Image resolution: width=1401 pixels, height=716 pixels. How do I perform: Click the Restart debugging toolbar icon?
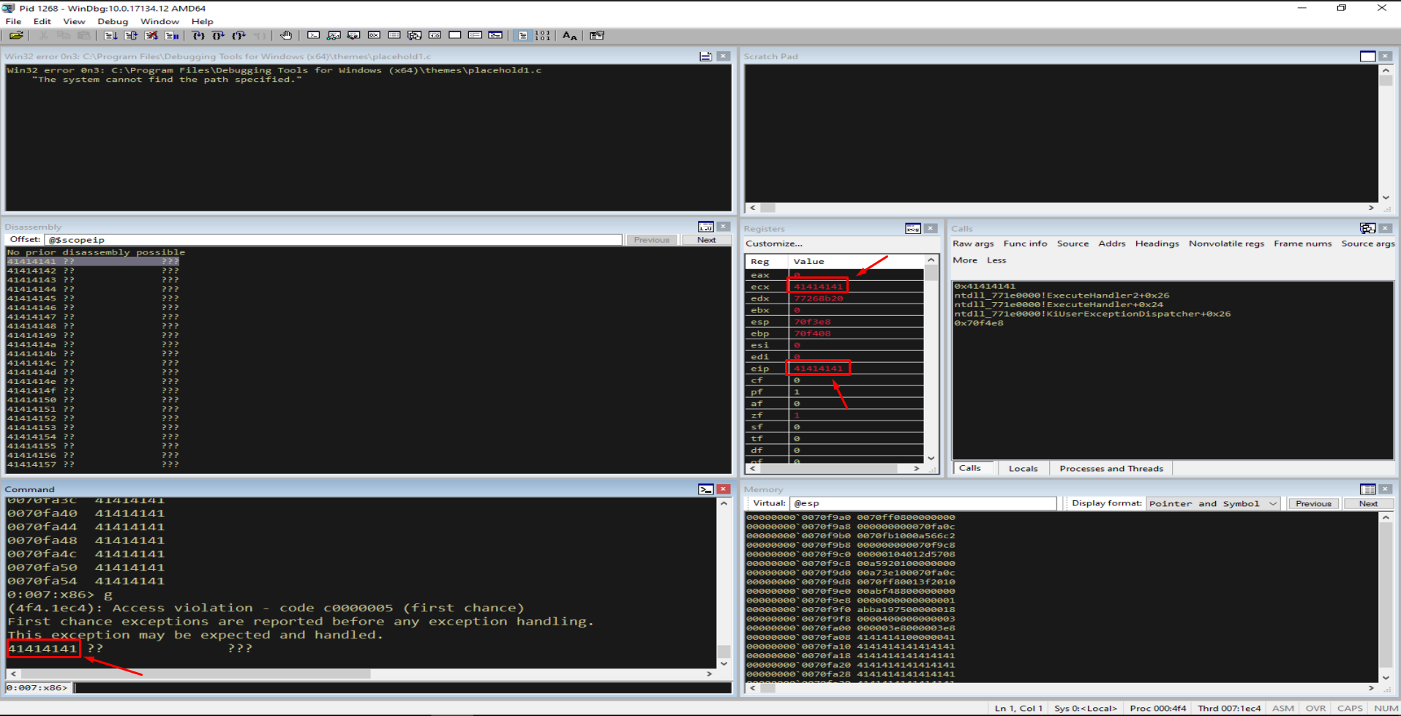click(x=131, y=35)
